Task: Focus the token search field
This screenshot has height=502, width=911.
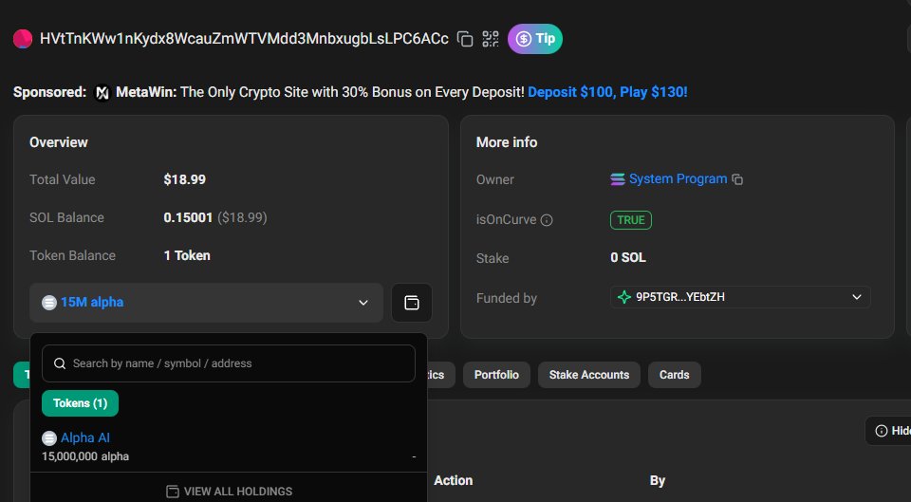Action: (x=229, y=363)
